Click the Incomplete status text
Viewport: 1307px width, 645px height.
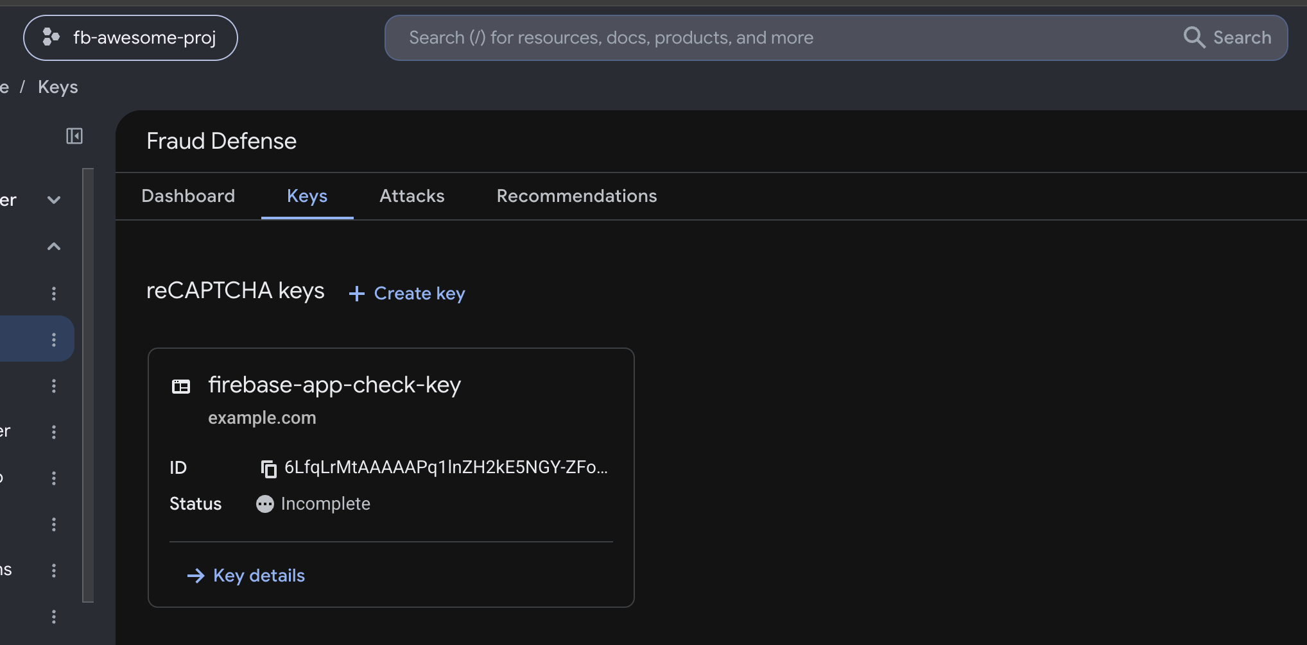(325, 504)
